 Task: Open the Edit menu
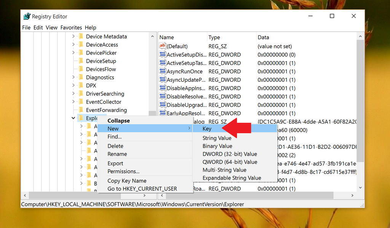click(38, 27)
